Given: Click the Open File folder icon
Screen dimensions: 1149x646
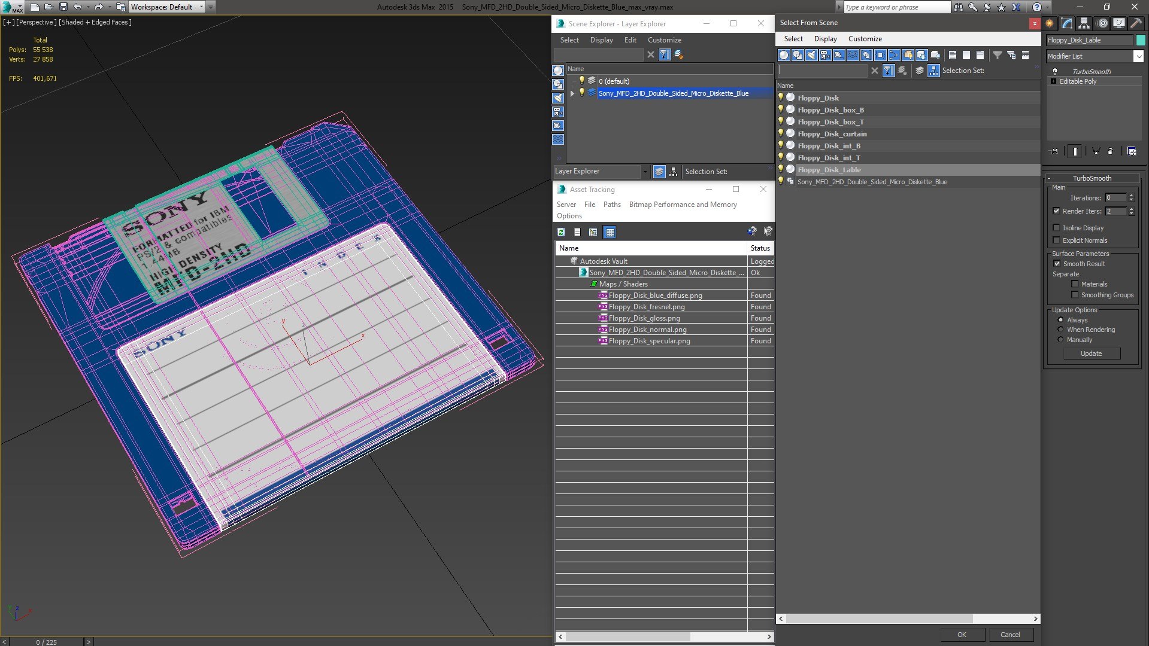Looking at the screenshot, I should (x=48, y=7).
